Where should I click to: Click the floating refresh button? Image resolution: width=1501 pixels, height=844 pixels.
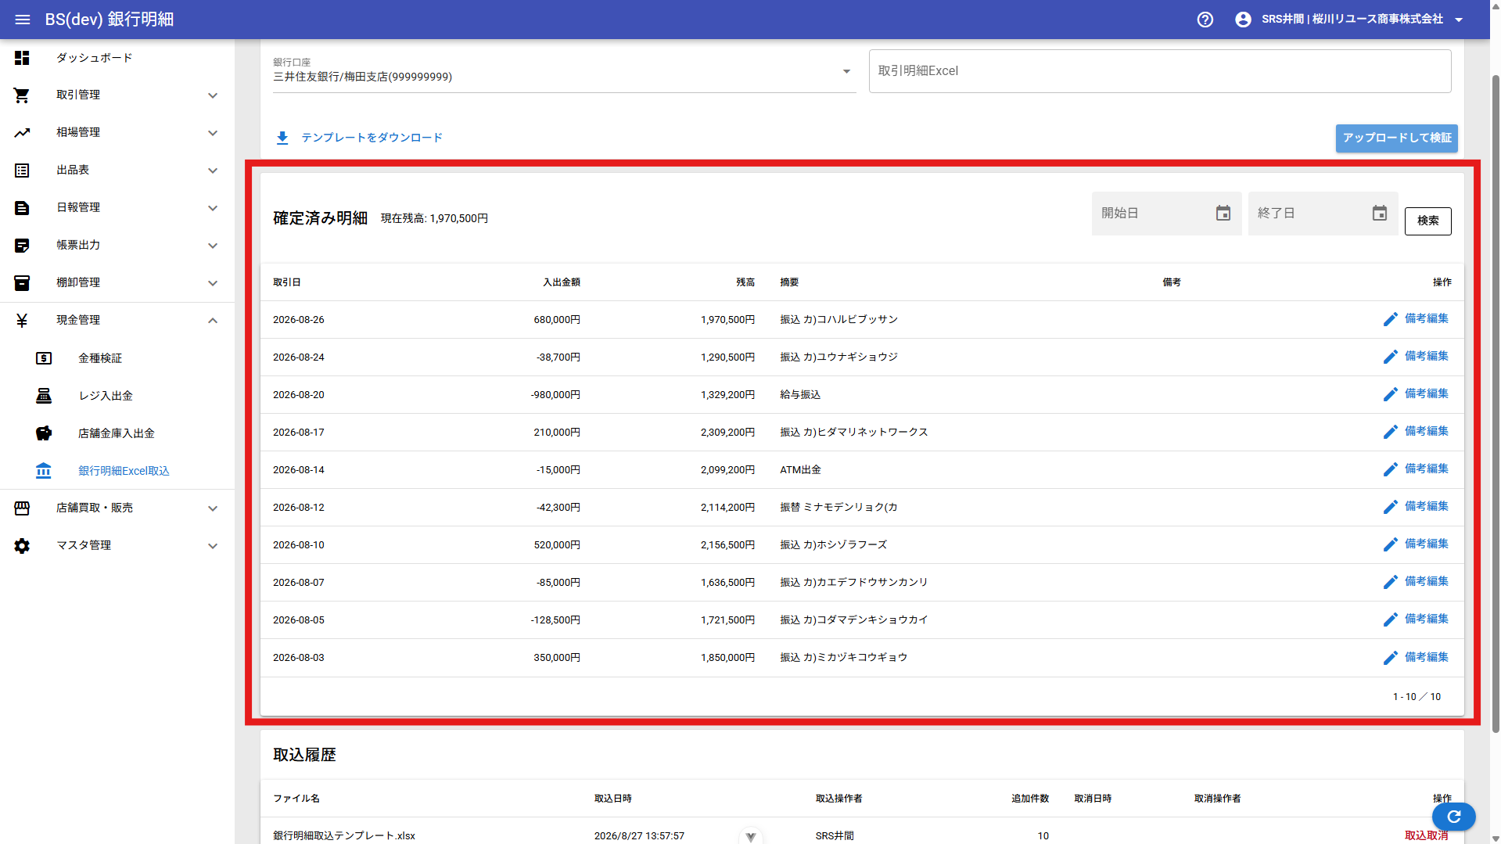pos(1454,817)
